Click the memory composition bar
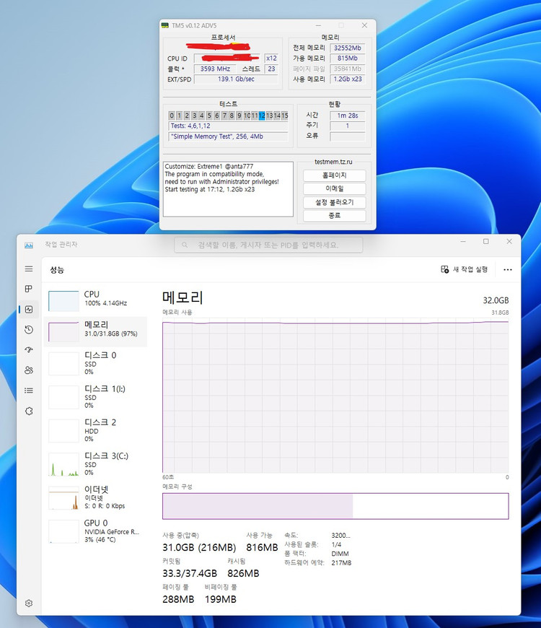Image resolution: width=541 pixels, height=628 pixels. click(x=335, y=506)
